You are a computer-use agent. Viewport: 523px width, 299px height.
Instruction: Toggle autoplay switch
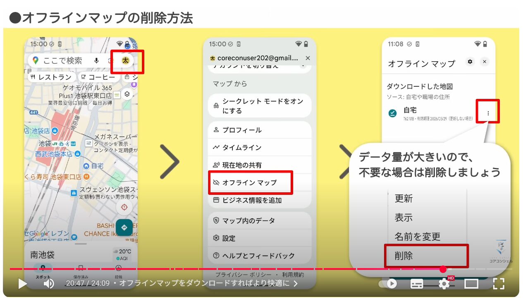coord(388,284)
